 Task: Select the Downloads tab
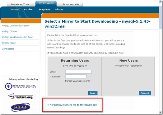click(46, 3)
